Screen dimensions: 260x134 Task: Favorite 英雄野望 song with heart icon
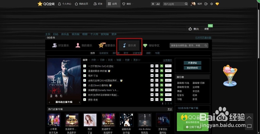coord(157,90)
